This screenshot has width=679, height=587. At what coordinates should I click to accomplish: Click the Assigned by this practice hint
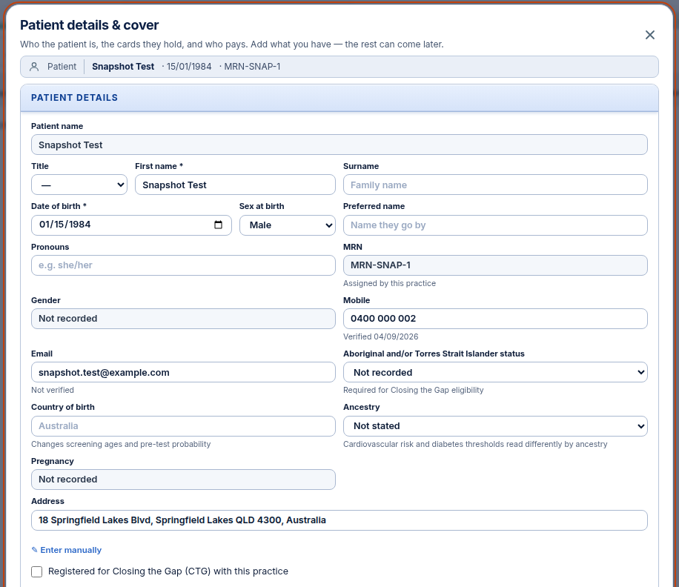389,284
